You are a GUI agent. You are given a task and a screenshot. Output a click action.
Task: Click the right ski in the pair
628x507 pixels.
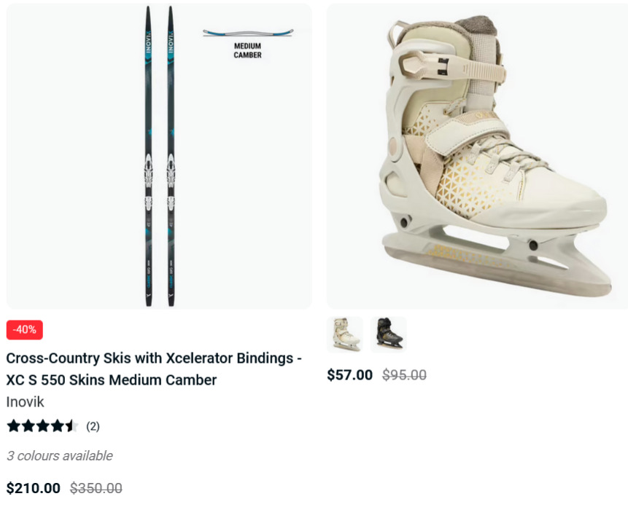click(x=171, y=157)
